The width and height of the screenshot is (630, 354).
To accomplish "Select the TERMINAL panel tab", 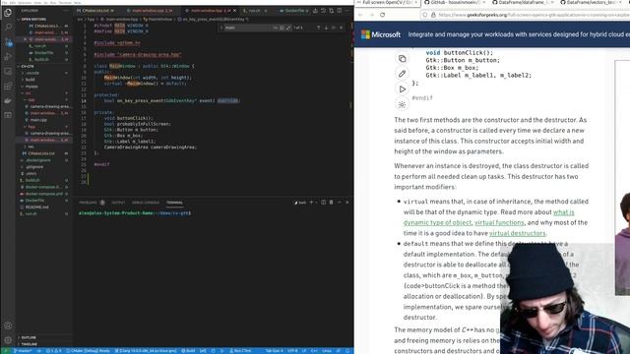I will point(174,203).
